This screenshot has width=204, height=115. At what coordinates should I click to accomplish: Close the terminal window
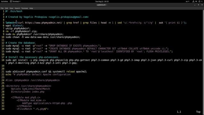202,5
